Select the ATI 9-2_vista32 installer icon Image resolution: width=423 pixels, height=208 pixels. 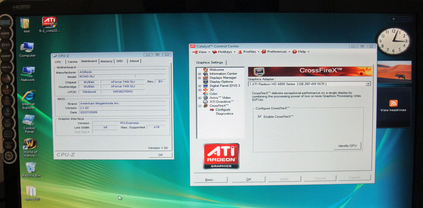pos(49,22)
